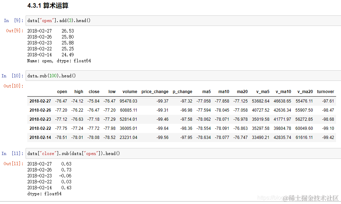Click the p_change column header

(182, 92)
